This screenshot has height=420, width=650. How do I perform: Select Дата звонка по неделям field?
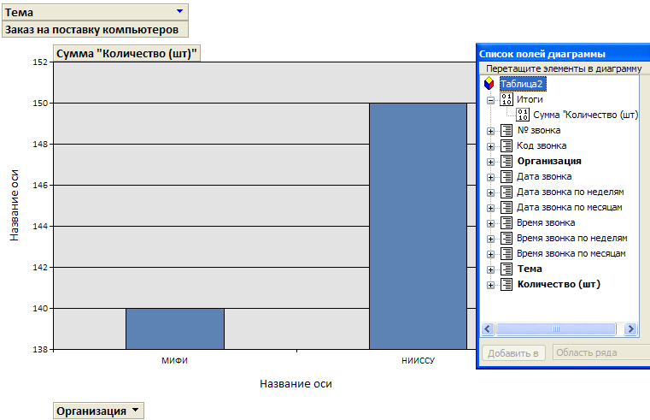(570, 192)
